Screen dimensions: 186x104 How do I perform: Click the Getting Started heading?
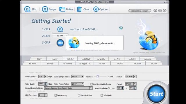(x=51, y=21)
